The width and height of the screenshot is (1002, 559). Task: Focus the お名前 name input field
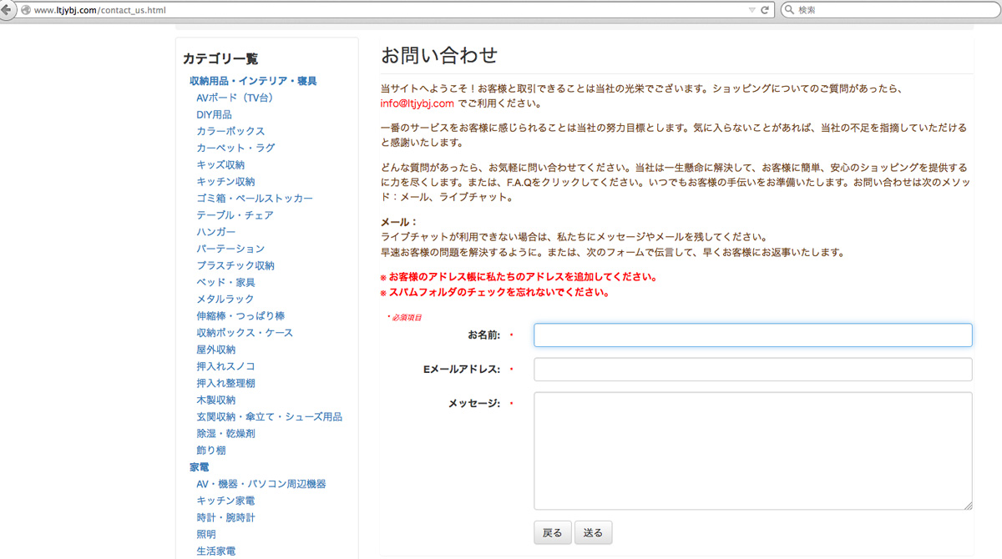tap(752, 335)
